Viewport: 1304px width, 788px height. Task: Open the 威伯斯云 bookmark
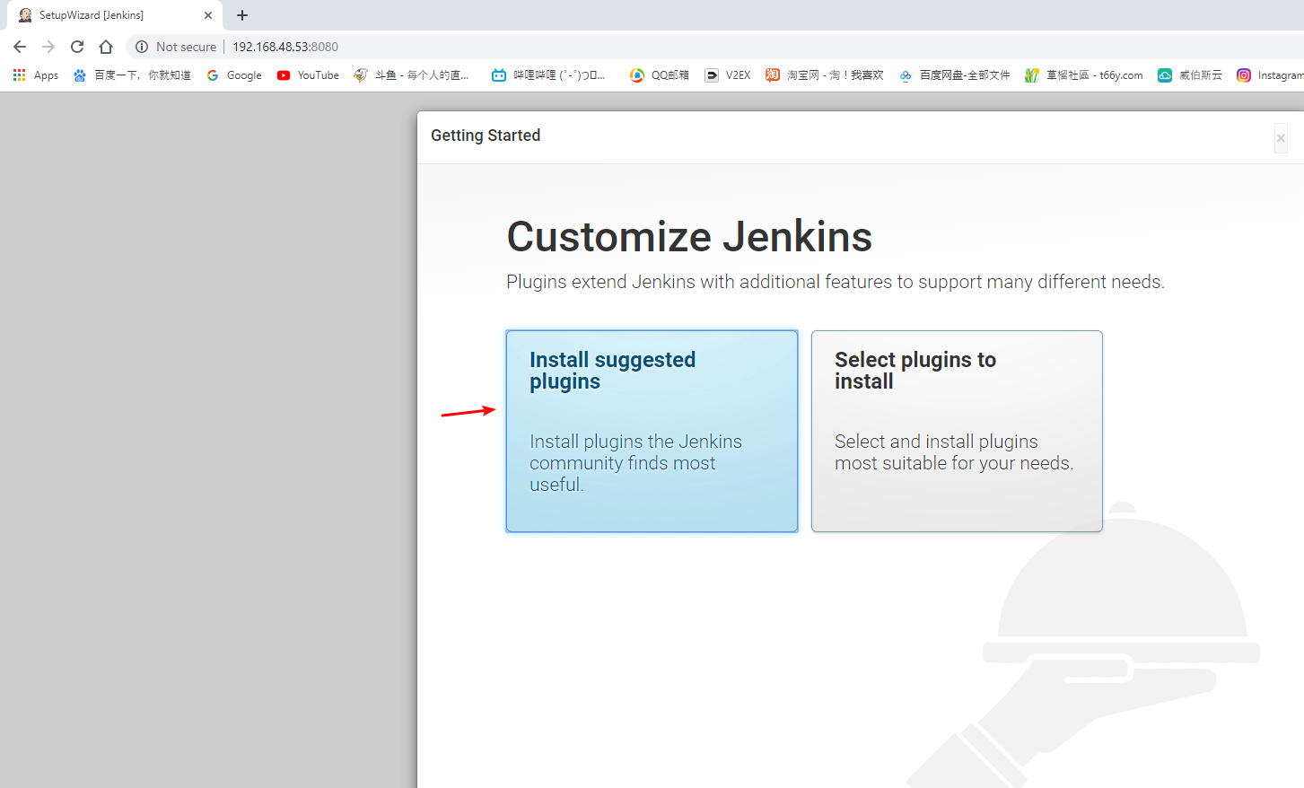coord(1190,75)
